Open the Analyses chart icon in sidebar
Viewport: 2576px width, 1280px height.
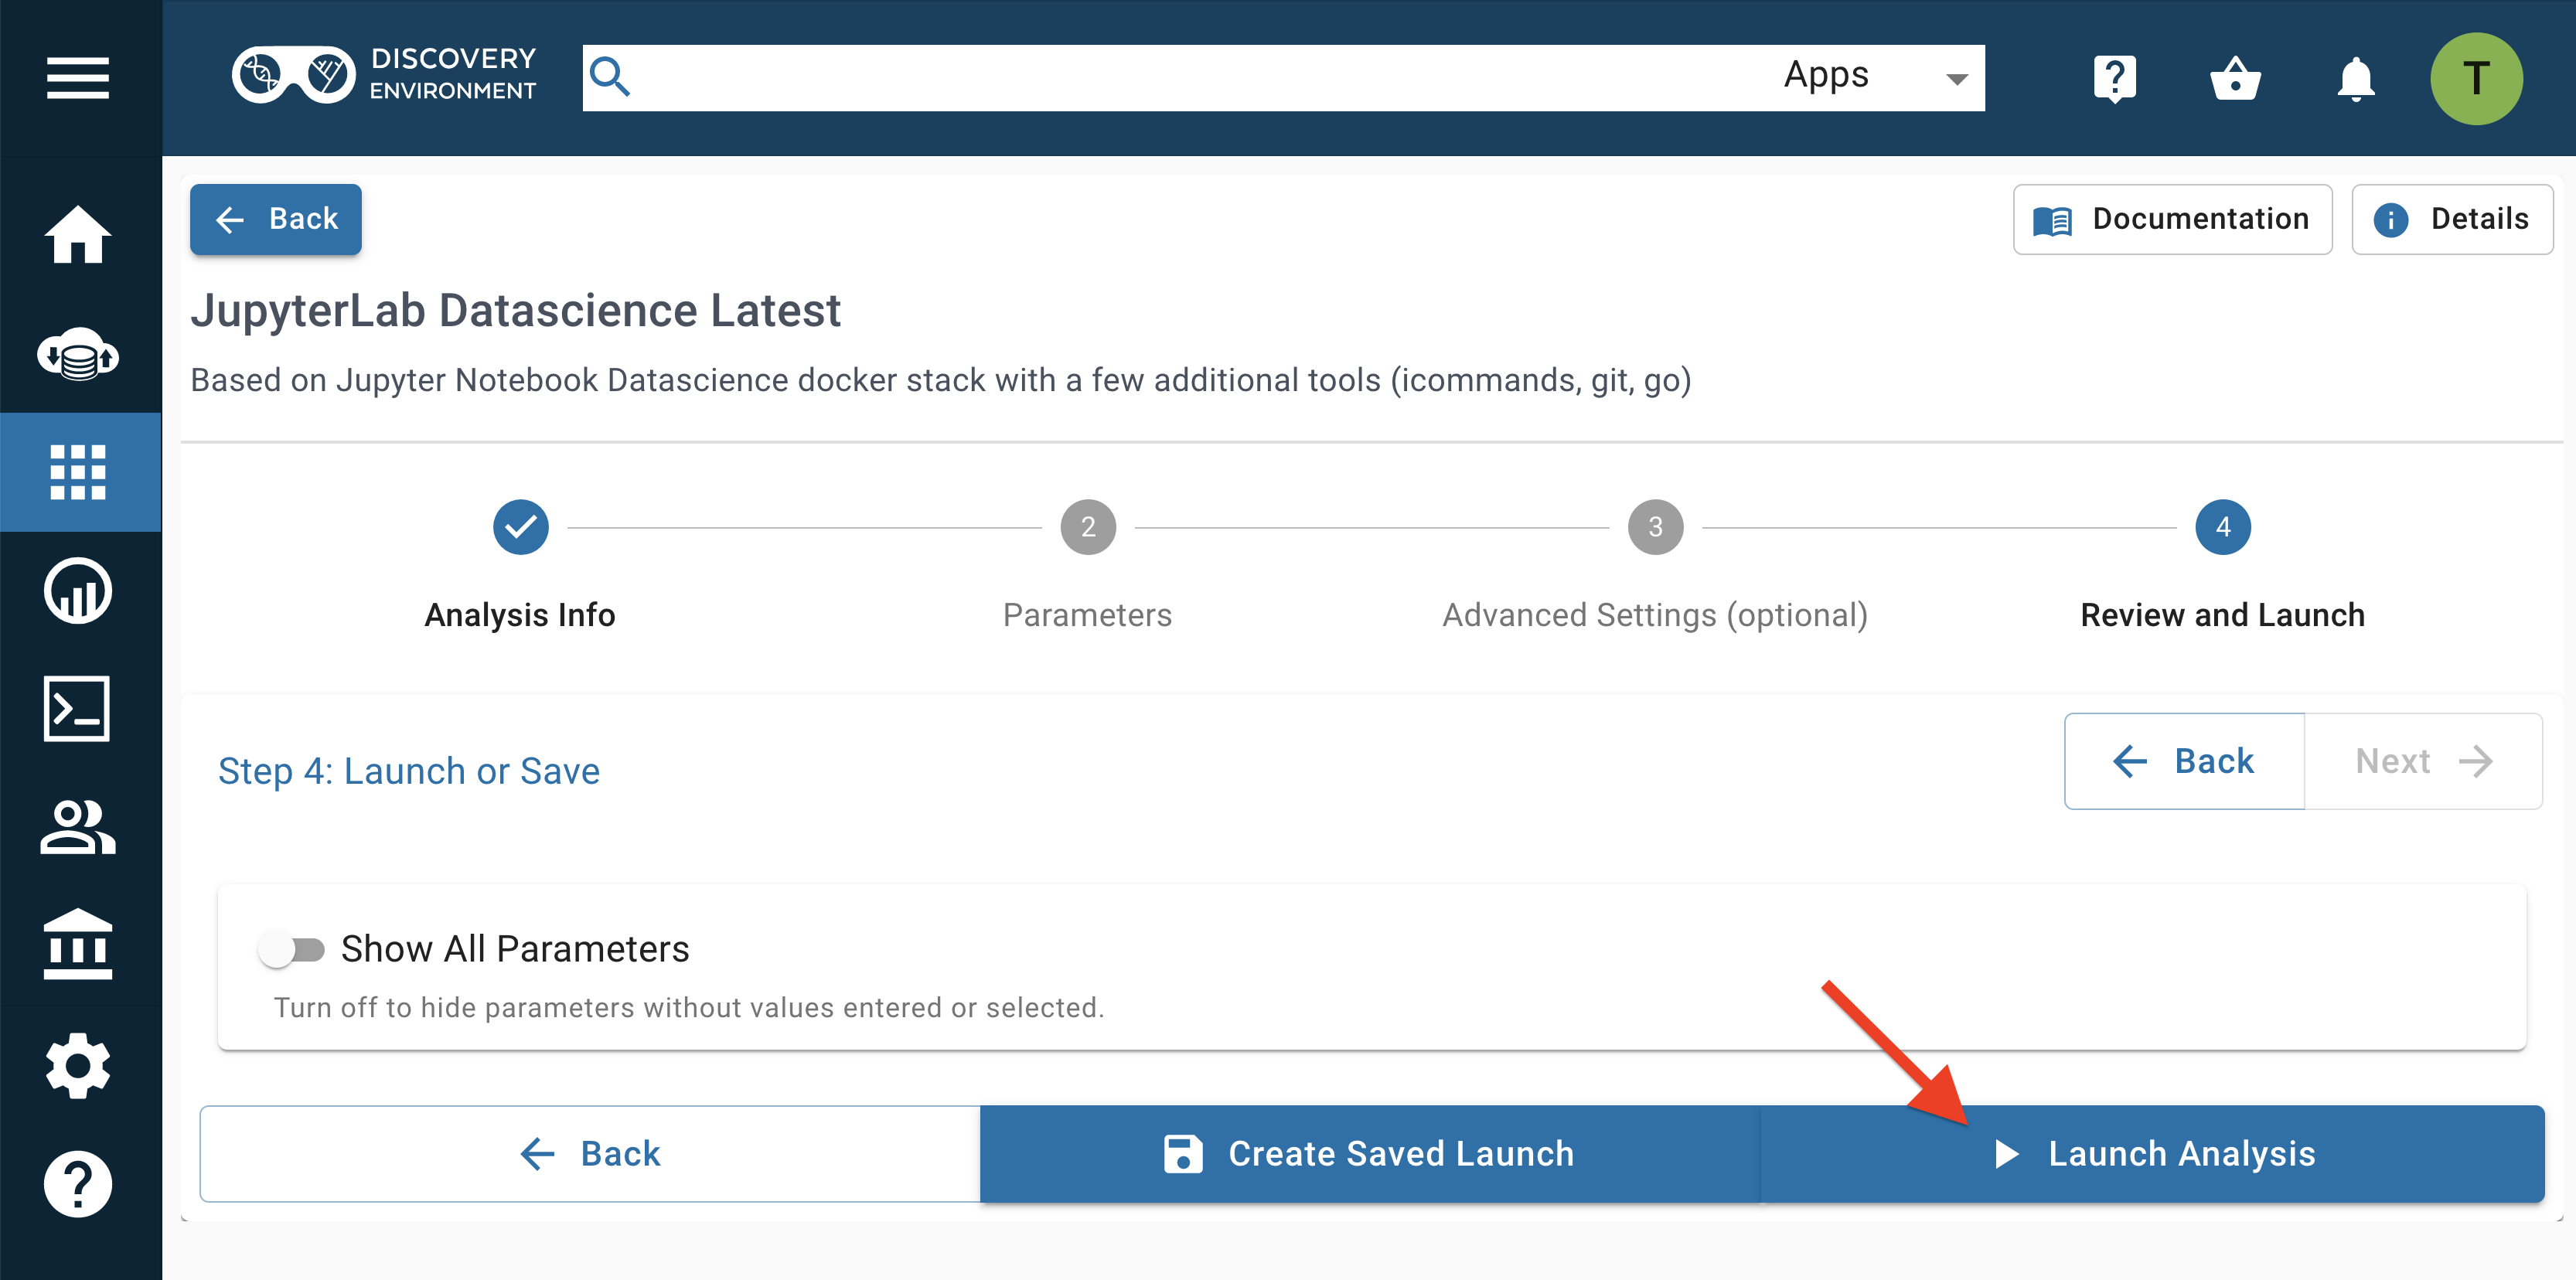coord(77,591)
